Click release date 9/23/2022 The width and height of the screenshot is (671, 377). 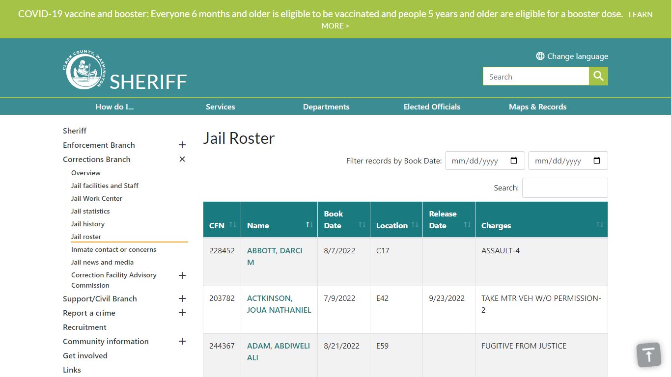pyautogui.click(x=447, y=298)
